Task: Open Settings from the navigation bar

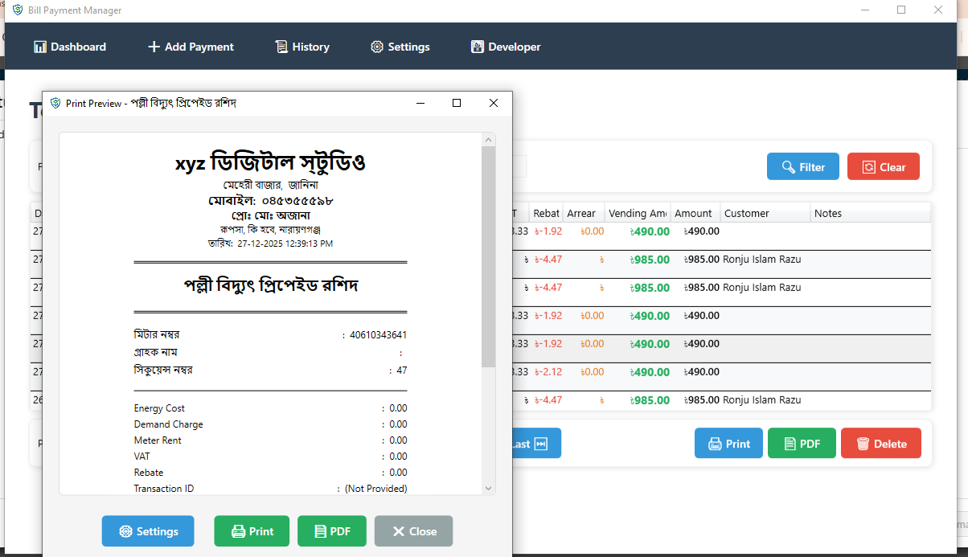Action: point(400,47)
